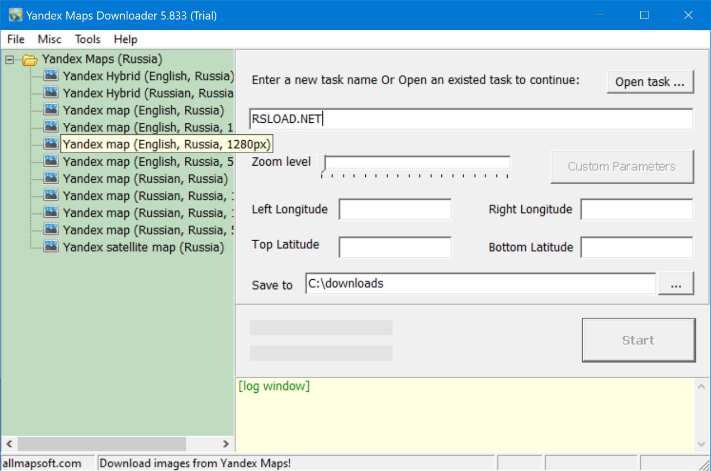Select icon of Yandex map (Russian, Russia, 5…)
The width and height of the screenshot is (711, 471).
[51, 230]
